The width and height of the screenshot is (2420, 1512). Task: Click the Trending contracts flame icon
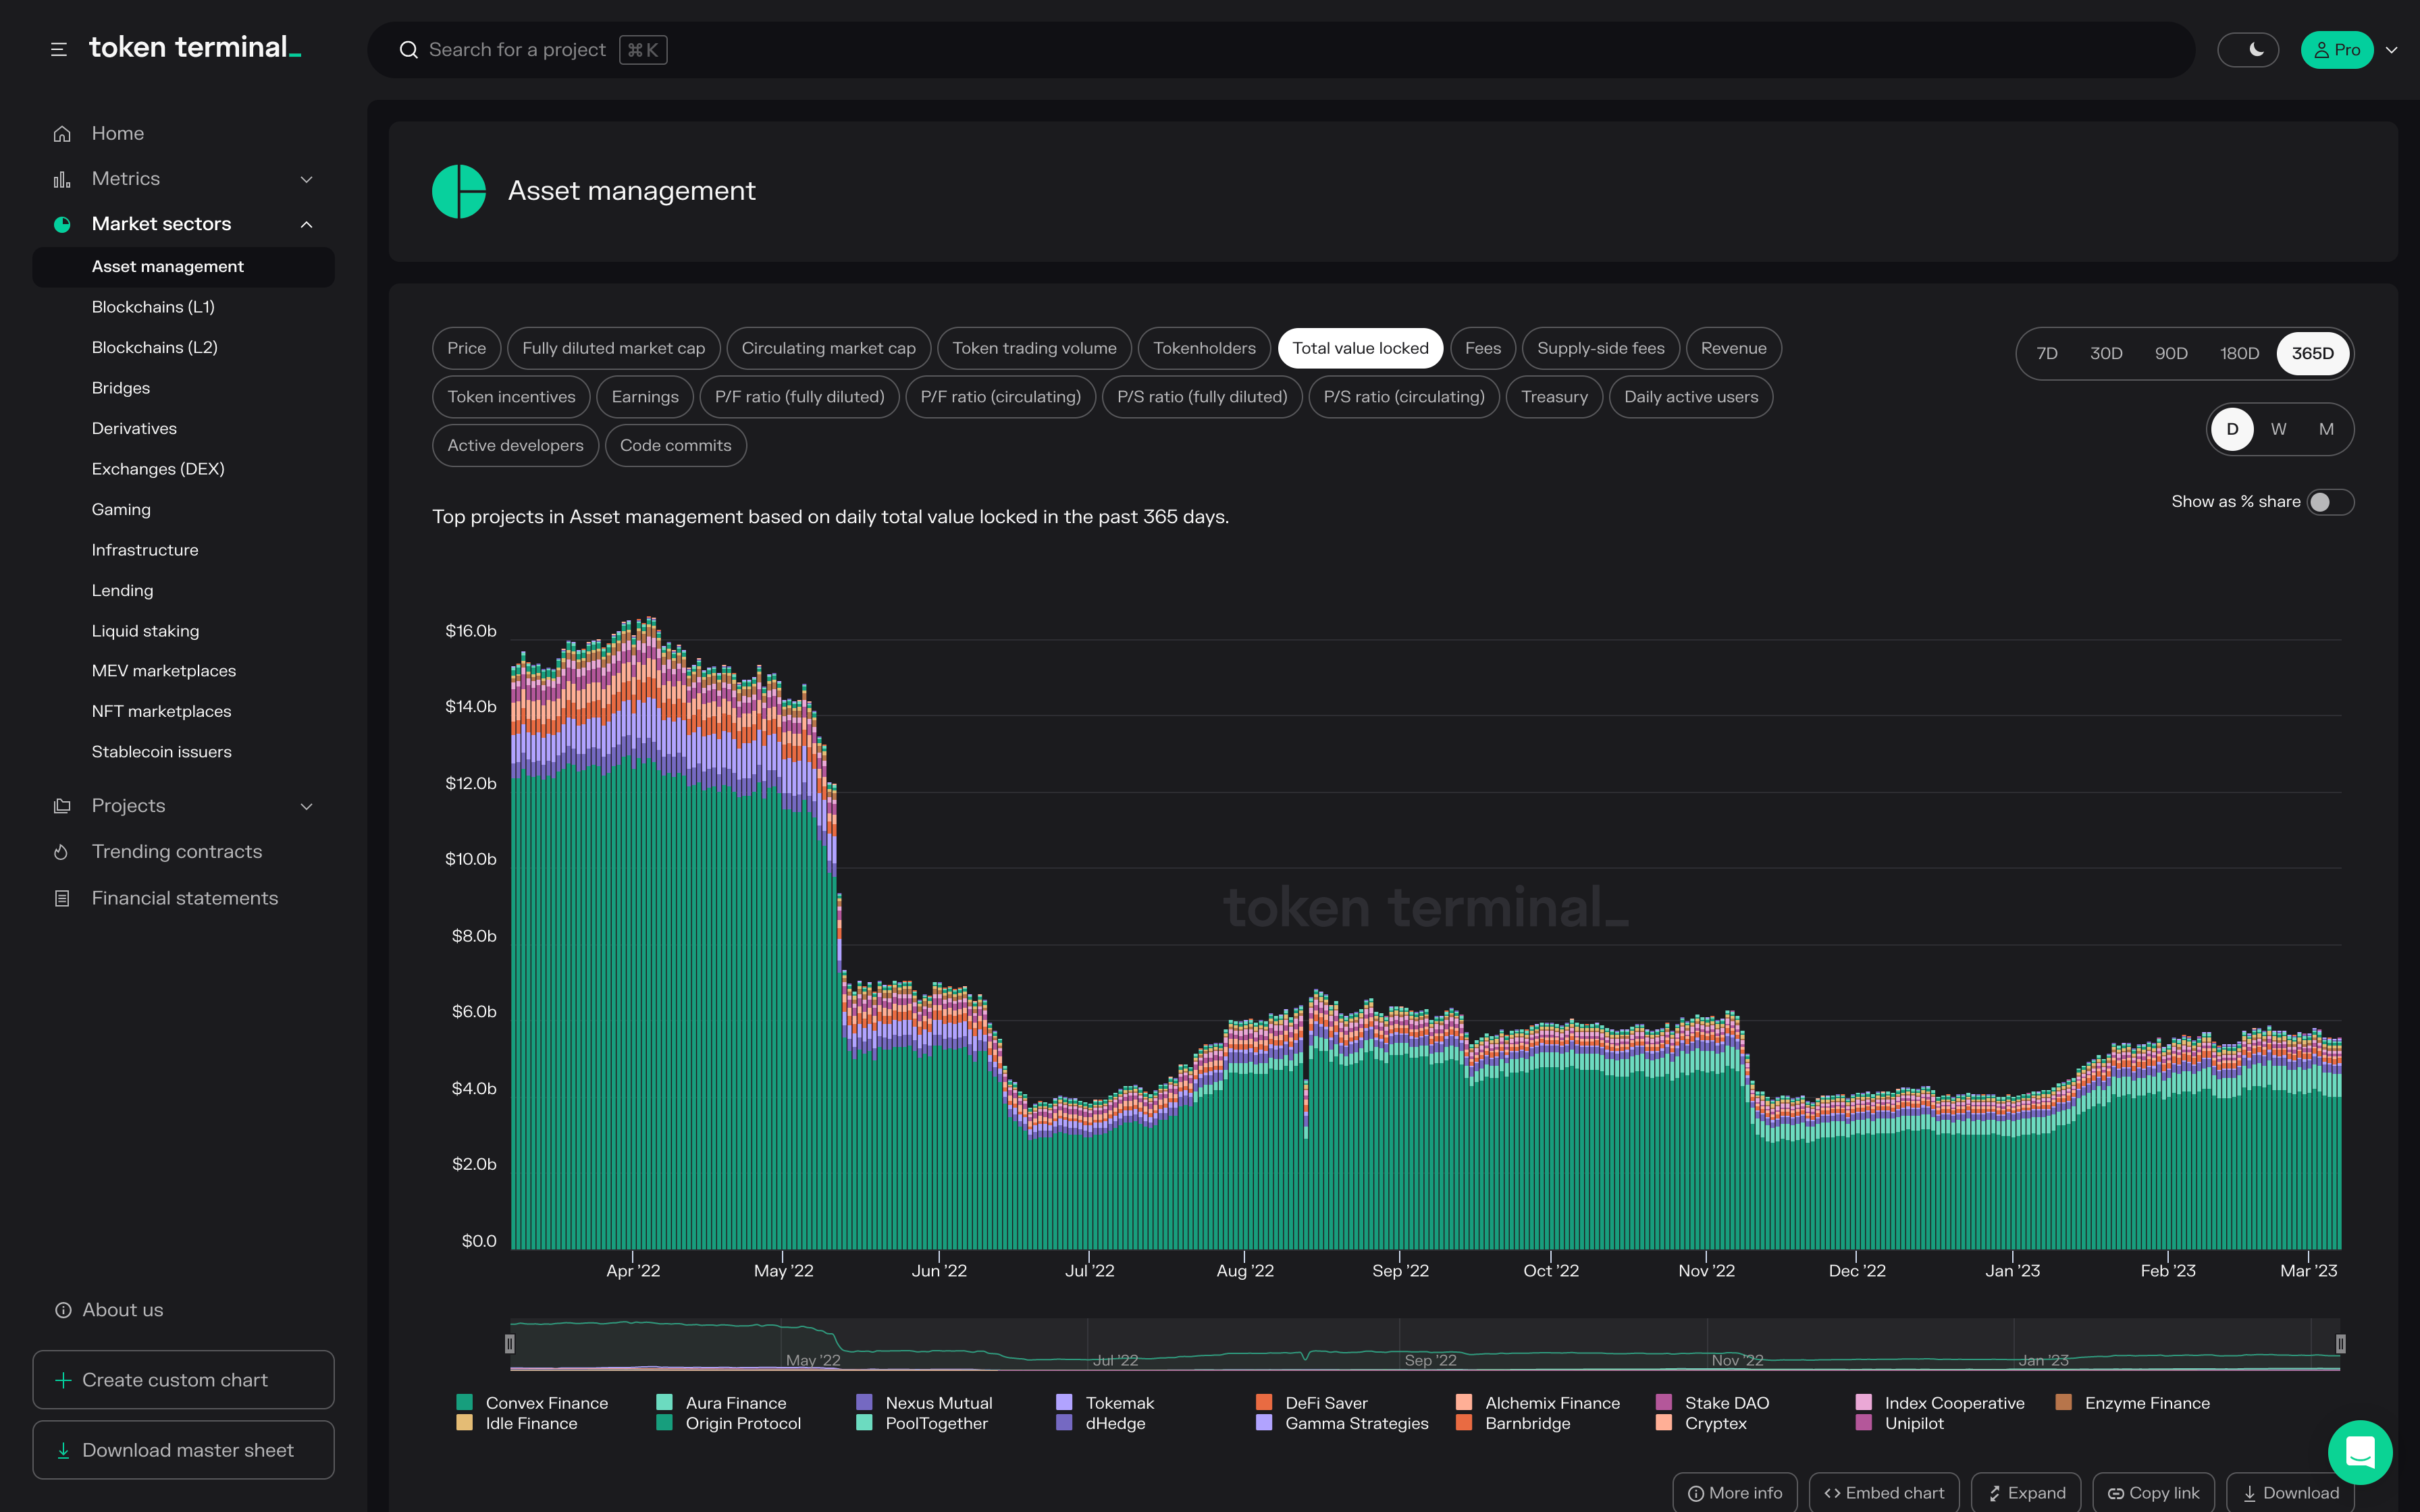(x=62, y=852)
